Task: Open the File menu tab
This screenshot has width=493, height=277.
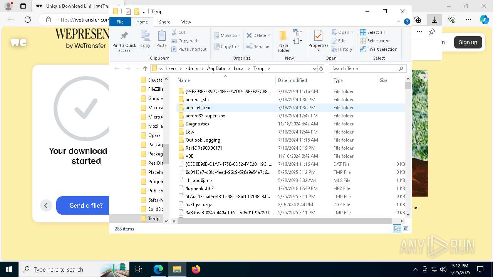Action: [x=120, y=22]
